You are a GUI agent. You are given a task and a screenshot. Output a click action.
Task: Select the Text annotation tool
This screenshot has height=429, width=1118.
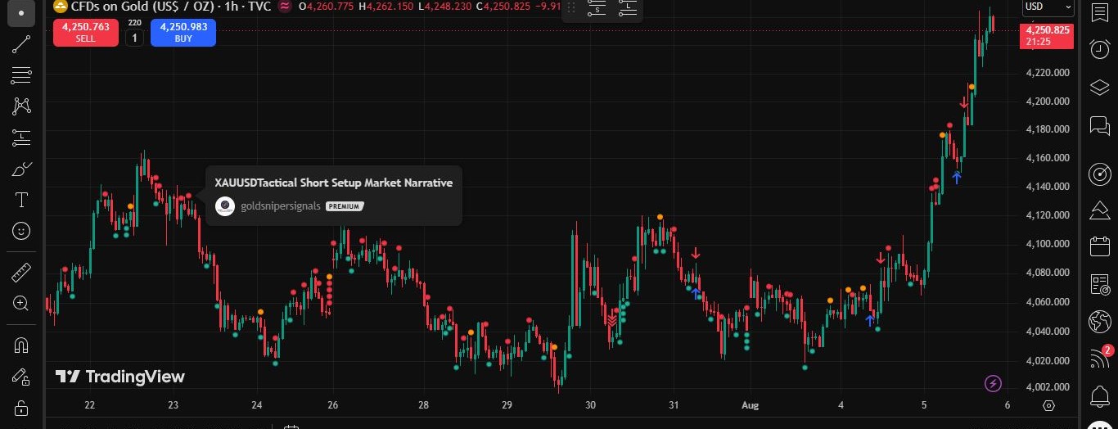point(21,200)
